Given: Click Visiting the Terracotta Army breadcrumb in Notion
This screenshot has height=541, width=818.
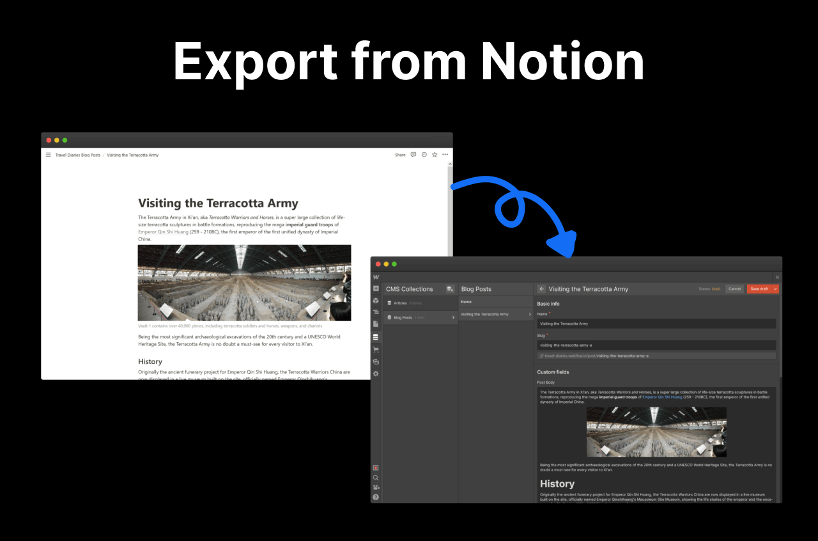Looking at the screenshot, I should click(x=133, y=155).
